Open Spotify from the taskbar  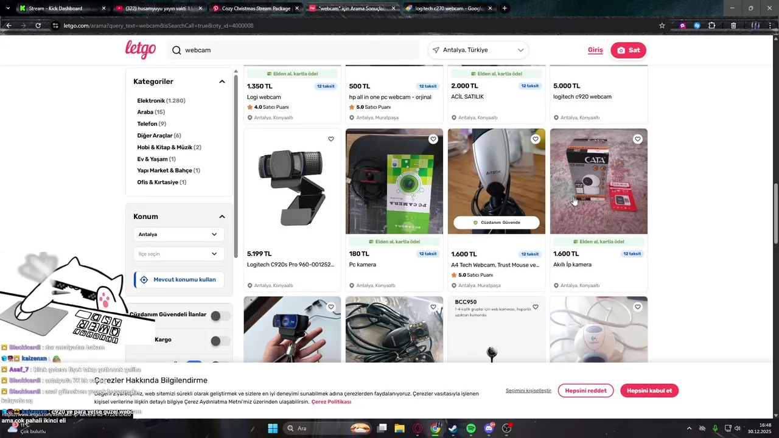[x=471, y=428]
